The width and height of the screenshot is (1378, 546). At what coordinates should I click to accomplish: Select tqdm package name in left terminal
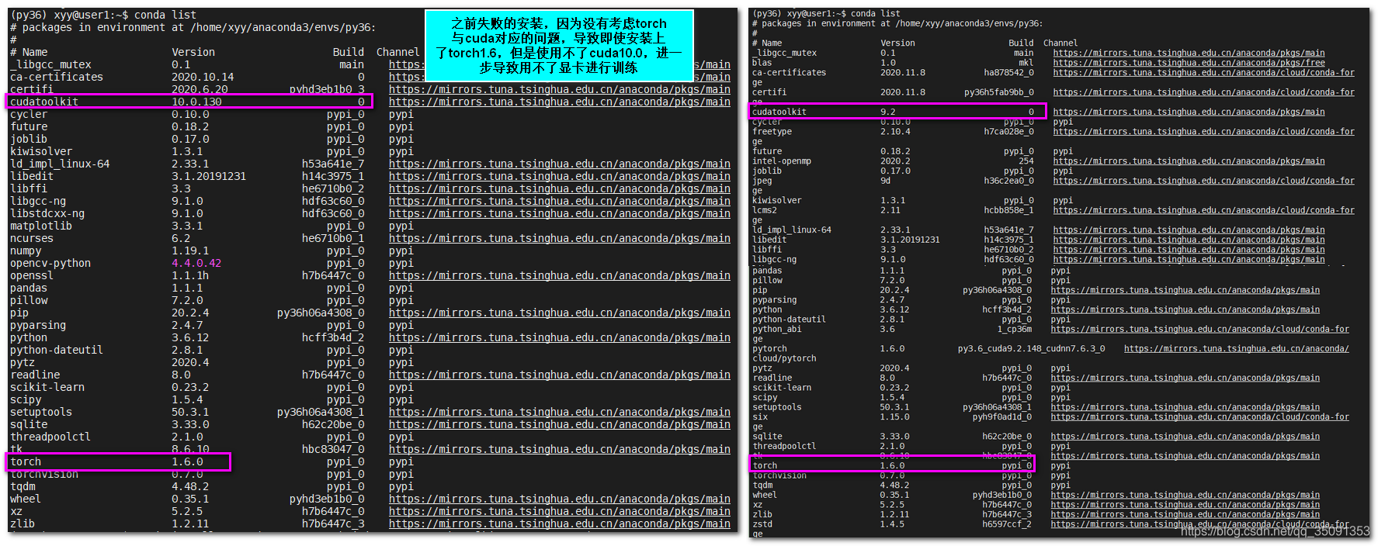(23, 486)
